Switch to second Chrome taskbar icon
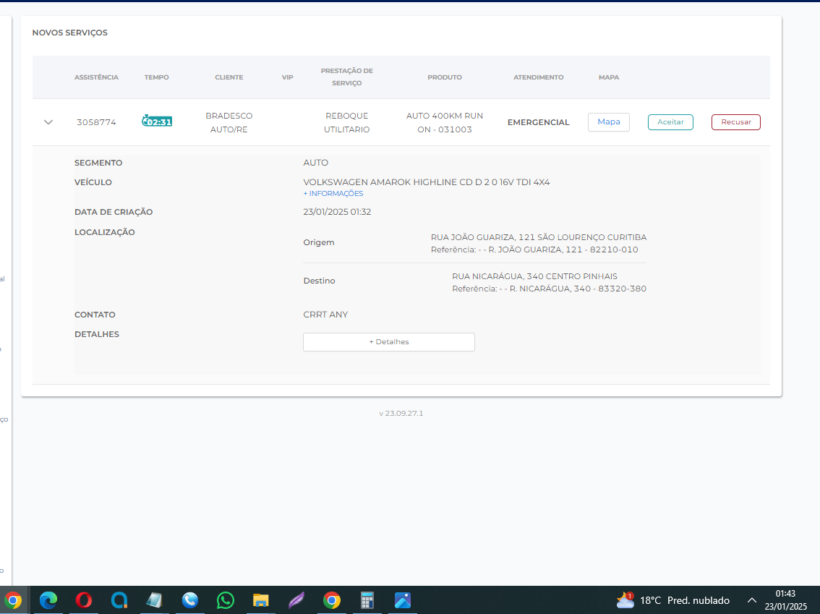 332,600
